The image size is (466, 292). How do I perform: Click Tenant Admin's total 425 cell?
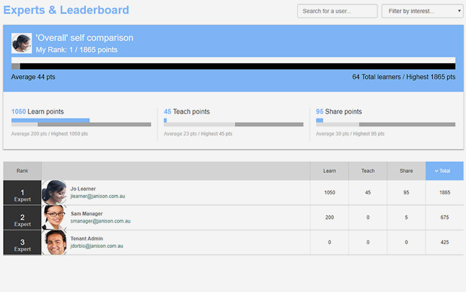point(445,242)
